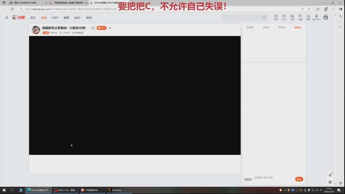
Task: Click the orange 发送 send button
Action: [x=299, y=179]
